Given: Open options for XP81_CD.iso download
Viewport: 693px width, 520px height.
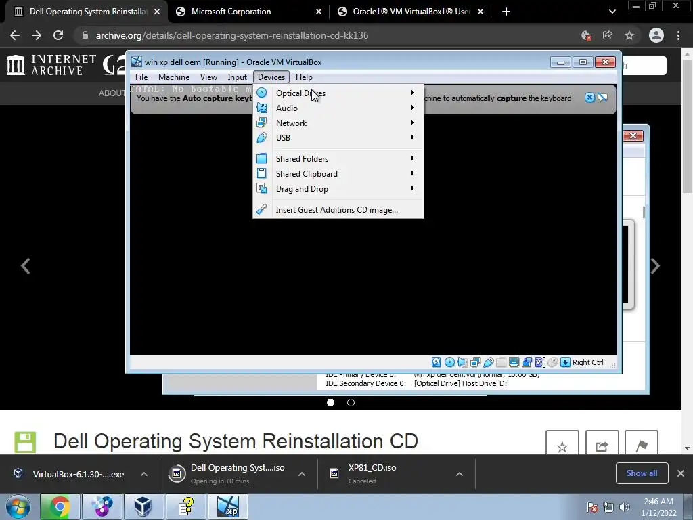Looking at the screenshot, I should pyautogui.click(x=460, y=474).
